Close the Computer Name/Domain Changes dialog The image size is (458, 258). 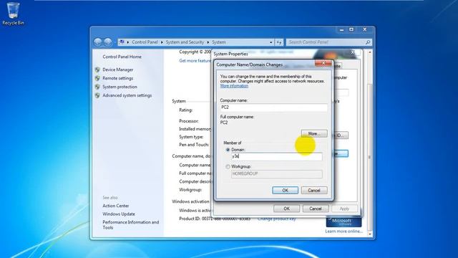[x=323, y=62]
